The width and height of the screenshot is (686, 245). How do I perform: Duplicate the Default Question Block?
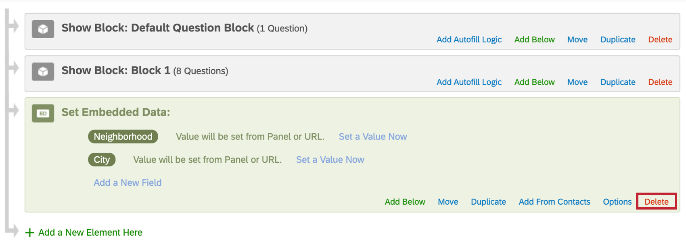(x=617, y=39)
